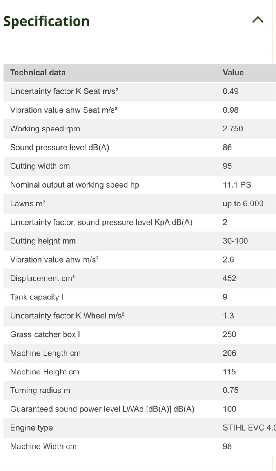
Task: Select the Turning radius m row
Action: 140,390
